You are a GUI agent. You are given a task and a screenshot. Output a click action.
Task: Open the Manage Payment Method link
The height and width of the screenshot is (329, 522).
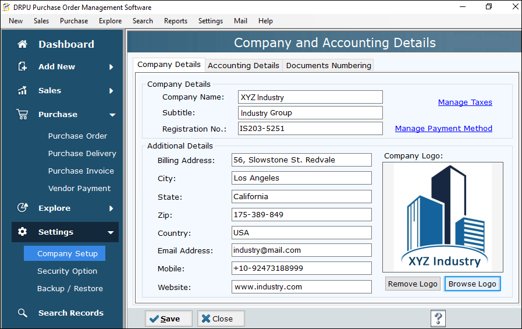pos(443,129)
